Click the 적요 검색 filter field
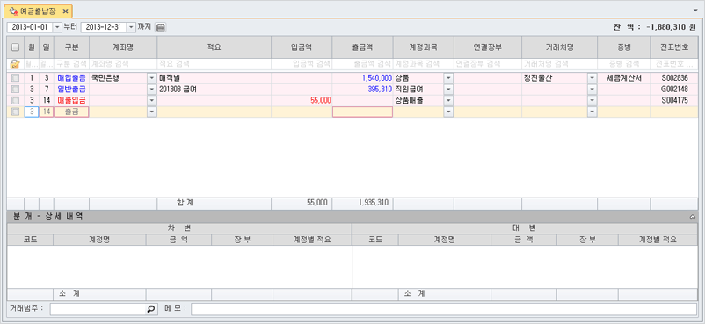The width and height of the screenshot is (705, 324). [214, 64]
